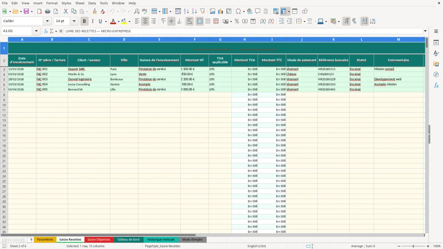The height and width of the screenshot is (249, 443).
Task: Delete a decimal place
Action: point(271,21)
